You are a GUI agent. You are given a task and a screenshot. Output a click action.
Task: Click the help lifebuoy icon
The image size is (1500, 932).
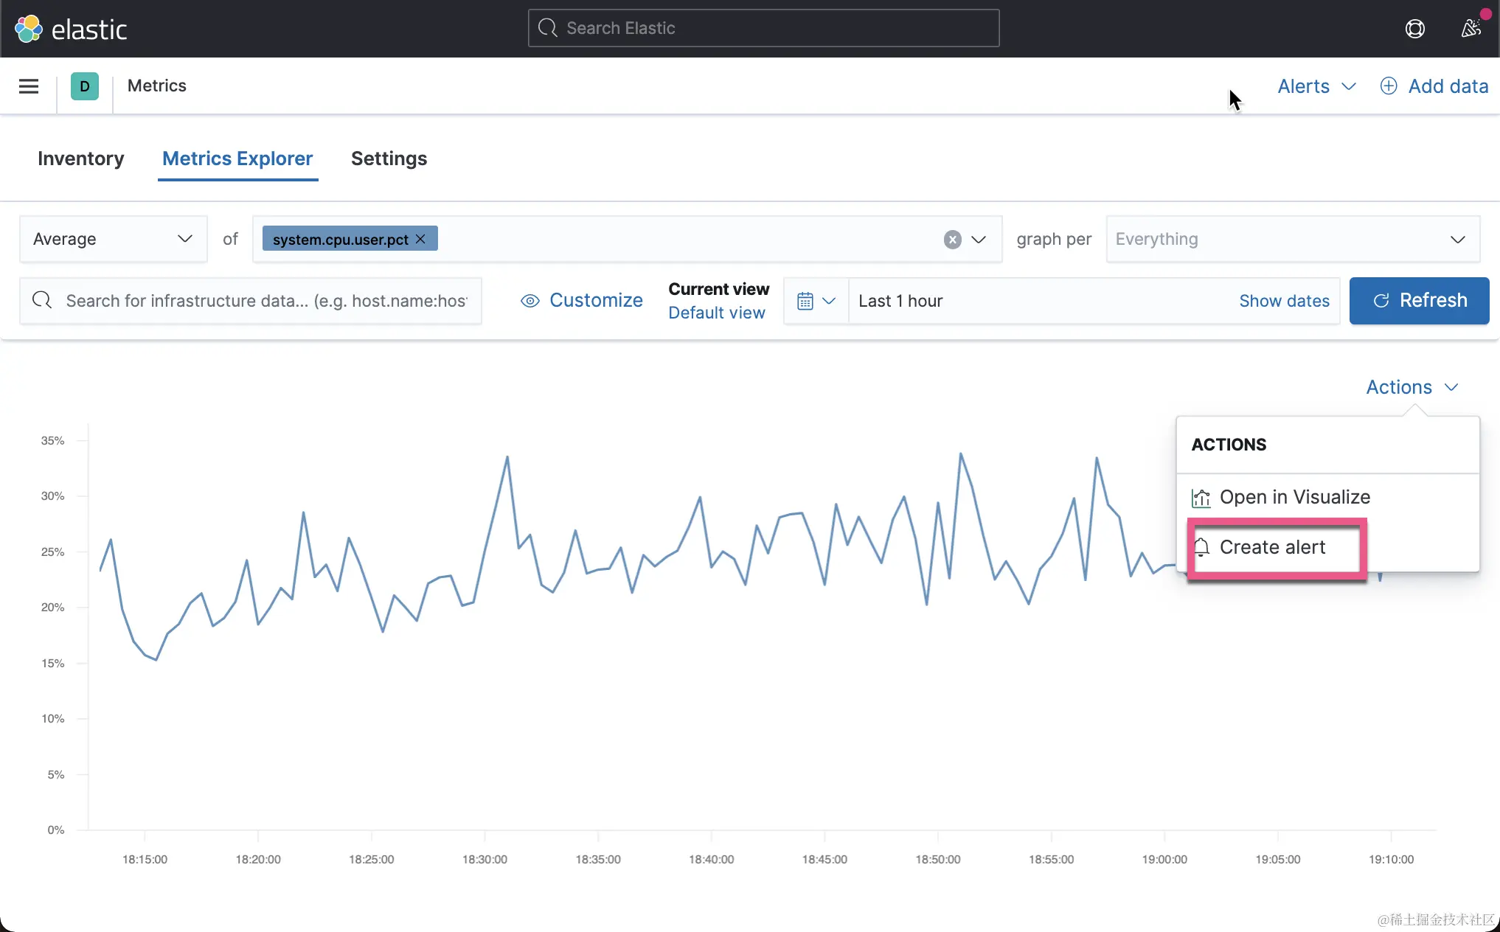coord(1414,29)
